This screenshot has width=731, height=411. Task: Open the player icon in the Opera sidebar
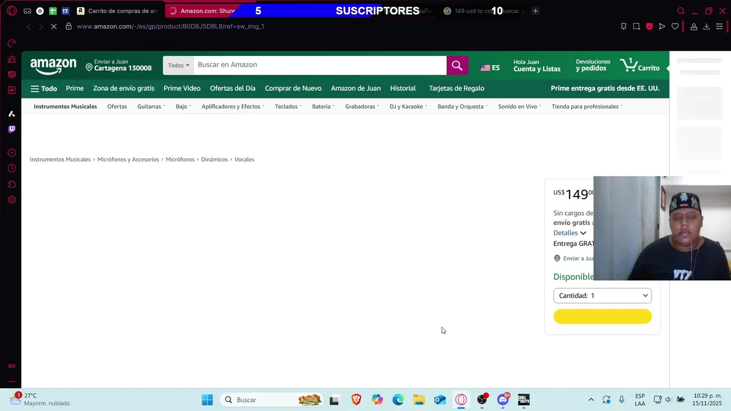coord(11,152)
